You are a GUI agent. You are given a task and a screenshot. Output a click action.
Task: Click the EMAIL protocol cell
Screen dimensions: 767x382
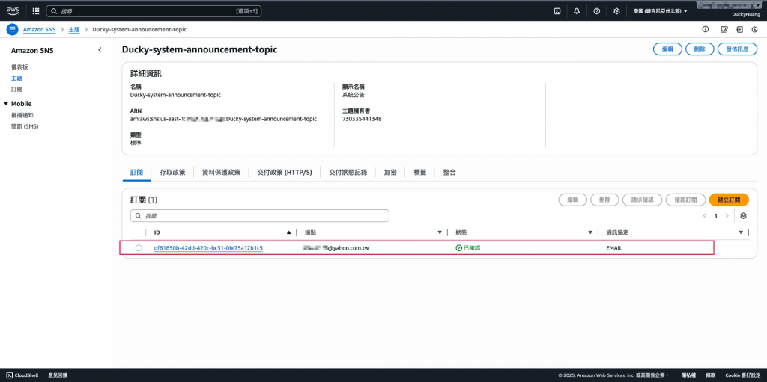pos(614,248)
